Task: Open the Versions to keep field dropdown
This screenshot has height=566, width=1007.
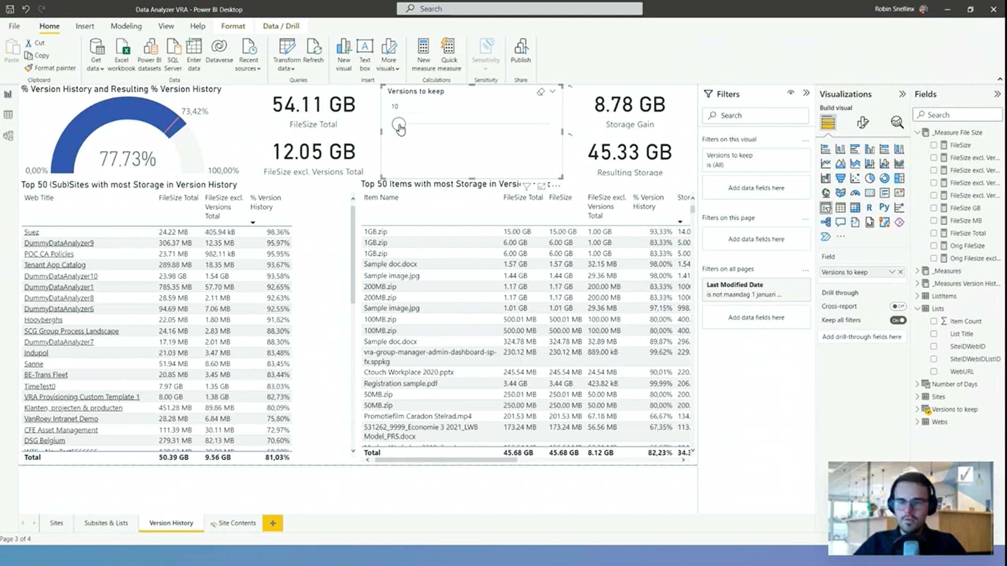Action: [892, 272]
